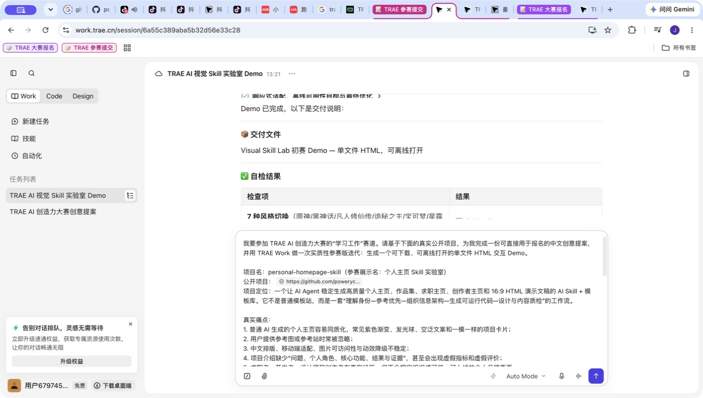This screenshot has height=398, width=703.
Task: Open the 所有书签 bookmarks folder
Action: pos(679,48)
